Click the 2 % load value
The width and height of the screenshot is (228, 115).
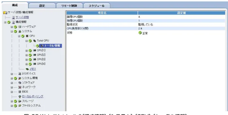coord(140,28)
